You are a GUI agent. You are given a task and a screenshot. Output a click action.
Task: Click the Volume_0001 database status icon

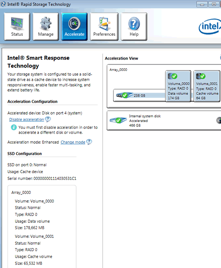[x=201, y=76]
